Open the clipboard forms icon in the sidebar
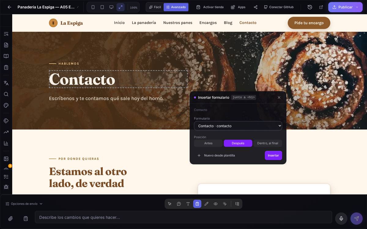The width and height of the screenshot is (367, 229). click(x=6, y=67)
